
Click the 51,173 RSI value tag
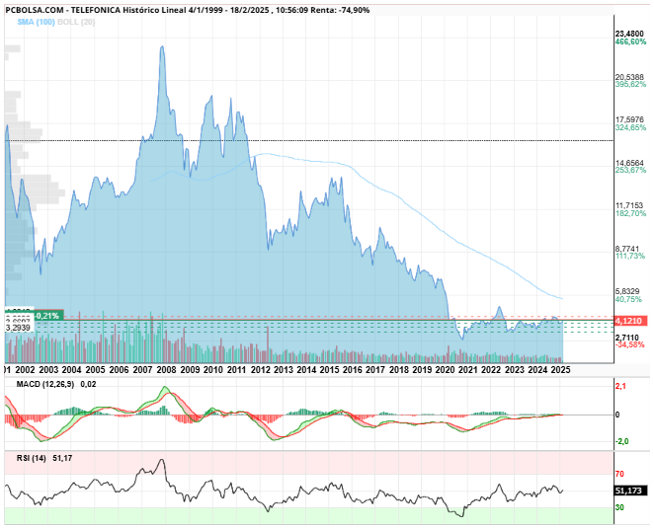click(x=630, y=491)
